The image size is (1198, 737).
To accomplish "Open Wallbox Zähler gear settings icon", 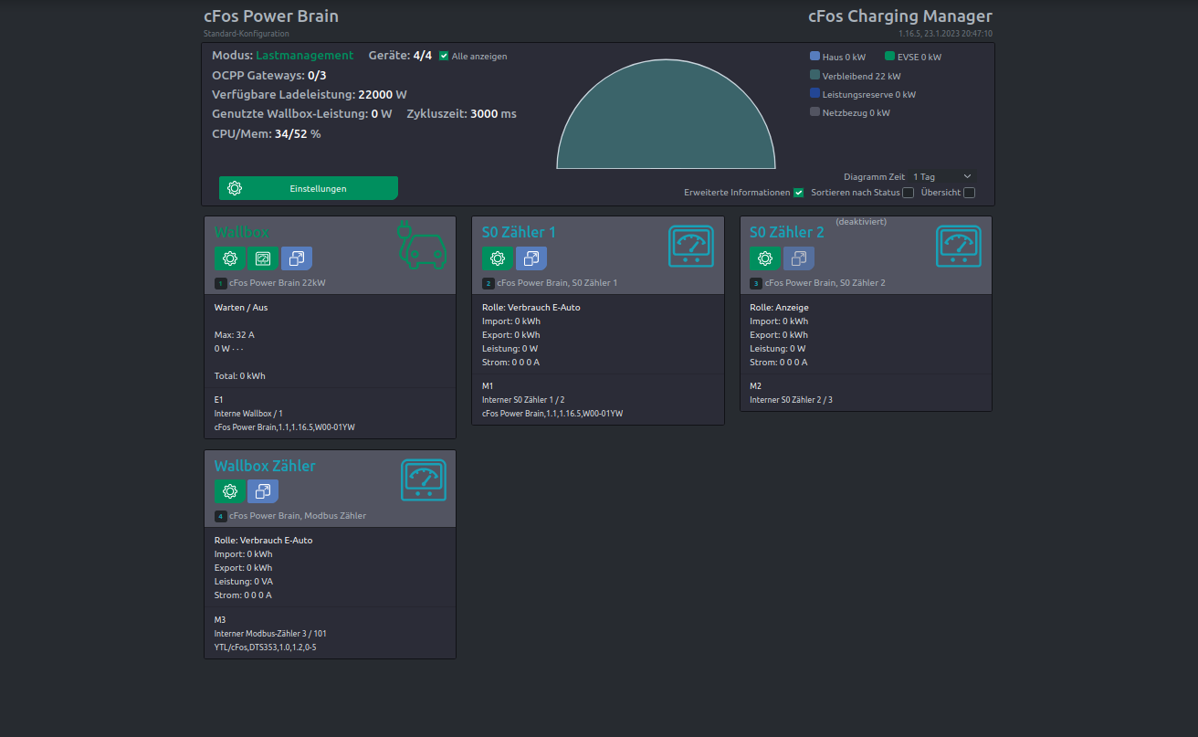I will [230, 491].
